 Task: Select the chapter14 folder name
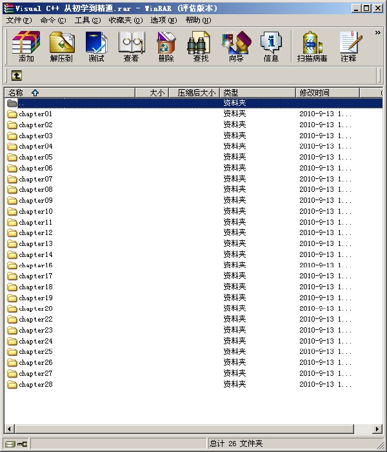(35, 255)
